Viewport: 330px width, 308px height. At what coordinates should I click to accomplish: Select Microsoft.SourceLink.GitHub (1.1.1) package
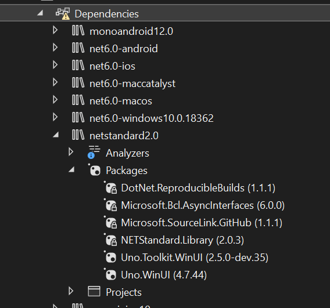(x=202, y=223)
